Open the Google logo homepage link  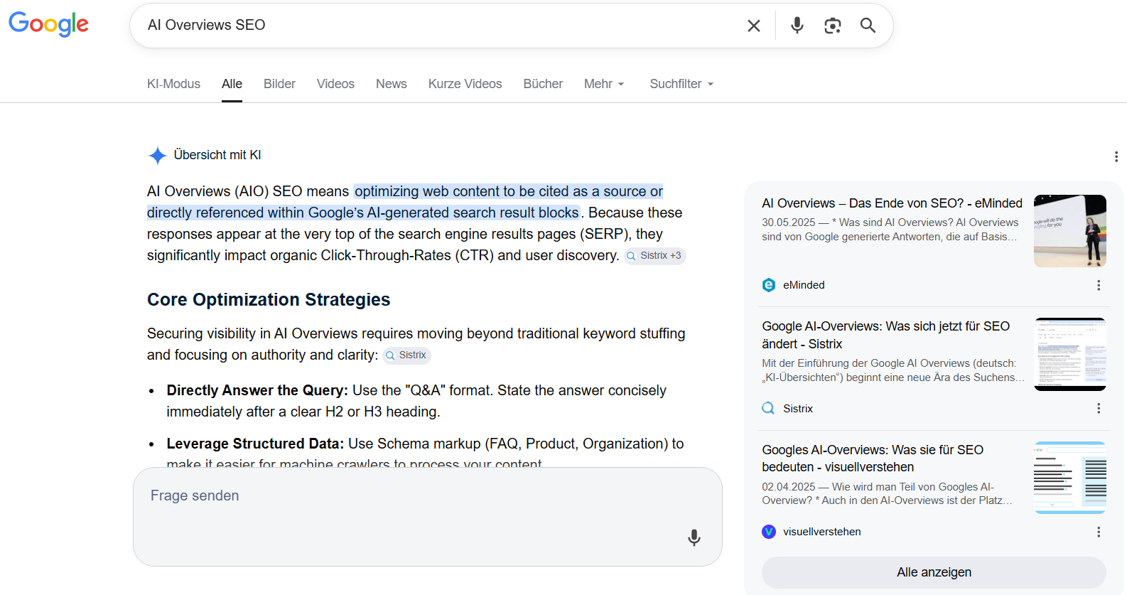point(48,24)
